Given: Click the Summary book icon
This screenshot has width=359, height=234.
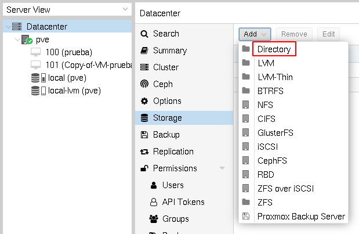Looking at the screenshot, I should pyautogui.click(x=144, y=51).
